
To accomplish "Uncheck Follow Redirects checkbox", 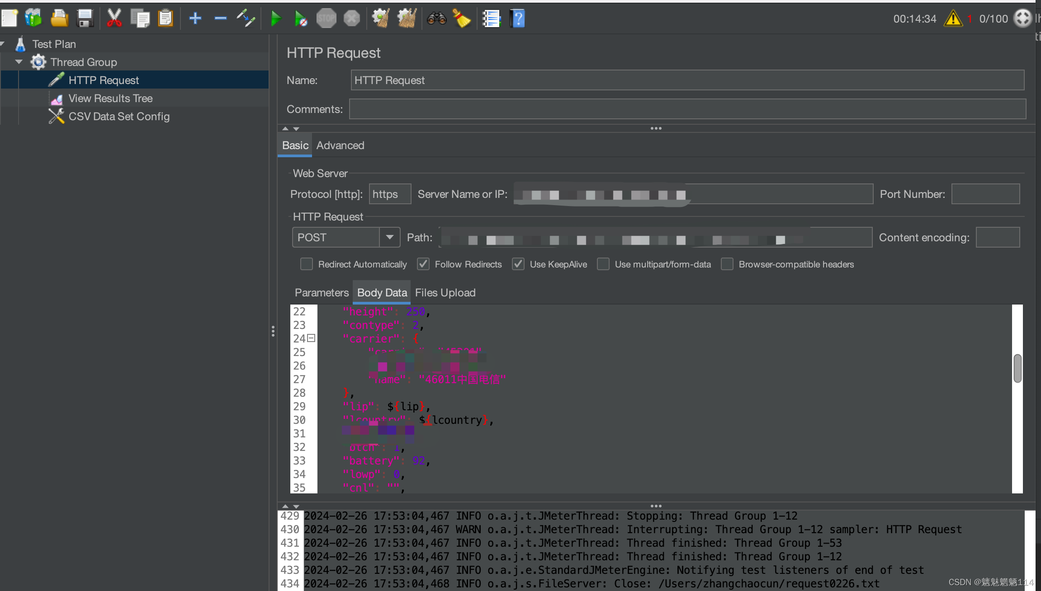I will [423, 264].
